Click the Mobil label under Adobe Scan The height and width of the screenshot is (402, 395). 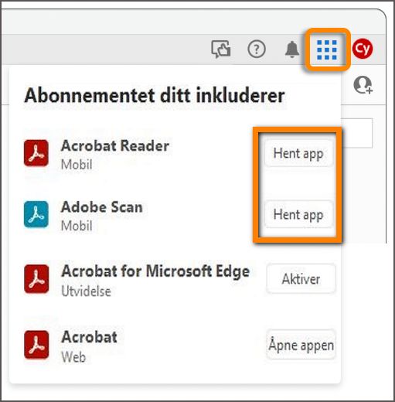click(77, 226)
